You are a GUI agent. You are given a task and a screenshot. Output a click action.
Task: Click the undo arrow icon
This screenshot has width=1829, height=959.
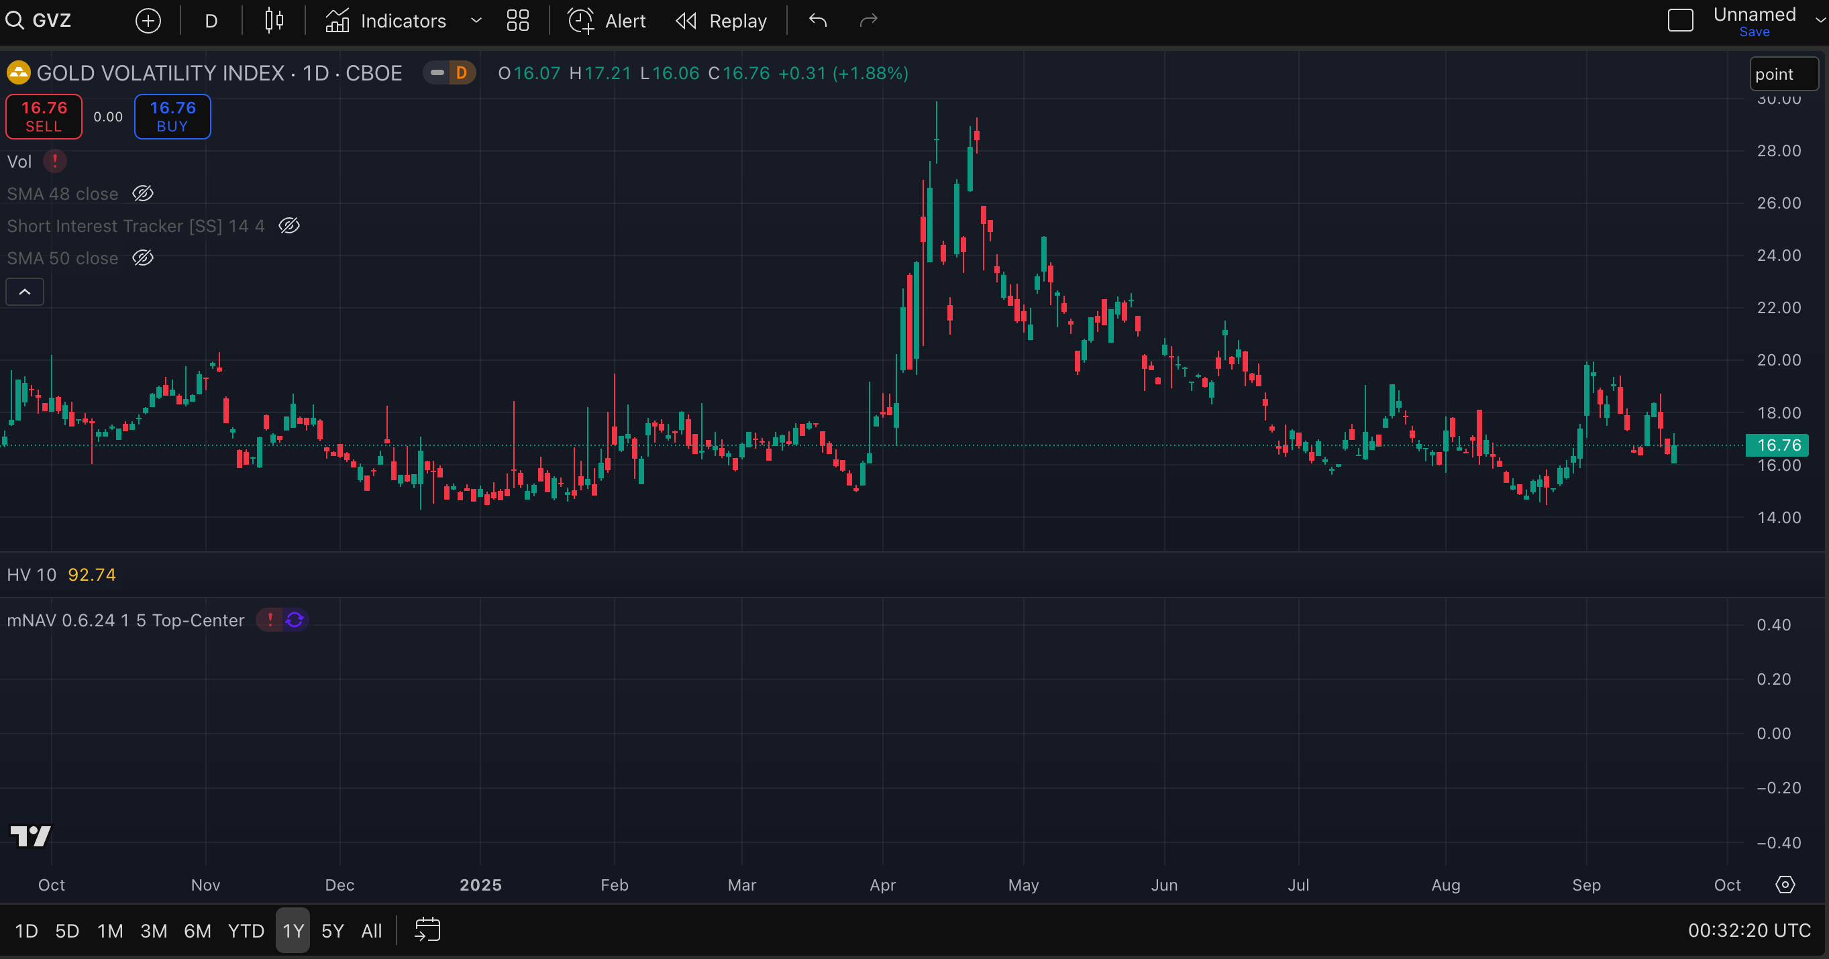coord(818,21)
